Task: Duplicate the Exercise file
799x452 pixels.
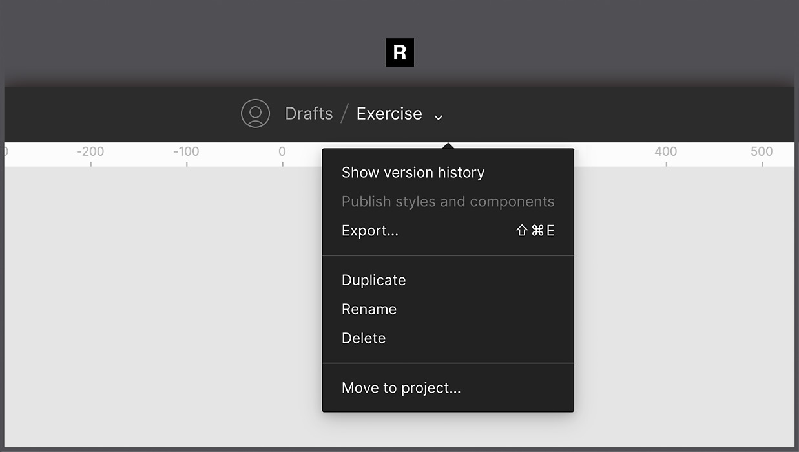Action: [373, 280]
